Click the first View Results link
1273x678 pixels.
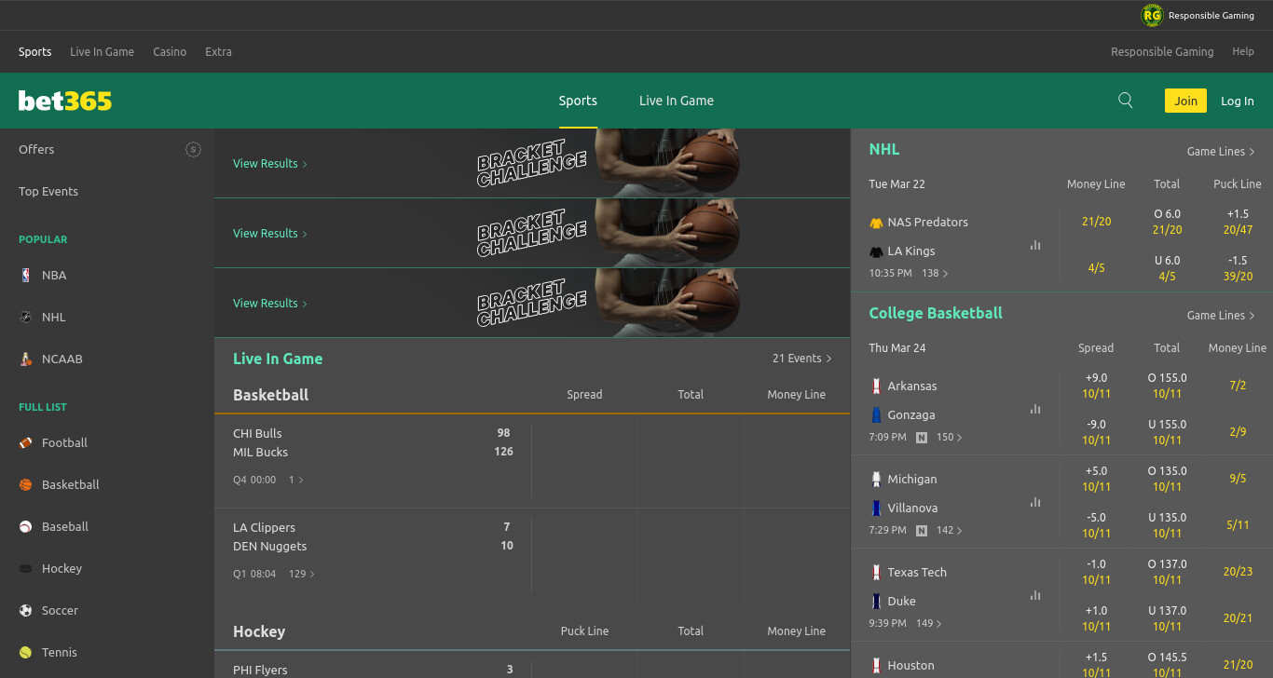pyautogui.click(x=270, y=163)
